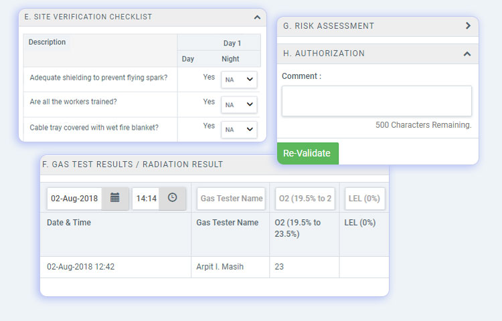The width and height of the screenshot is (502, 321).
Task: Click the 14:14 time field
Action: coord(146,199)
